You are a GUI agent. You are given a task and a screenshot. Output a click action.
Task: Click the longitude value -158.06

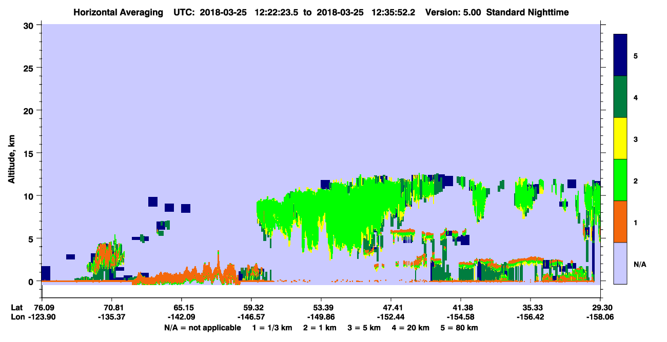(600, 317)
